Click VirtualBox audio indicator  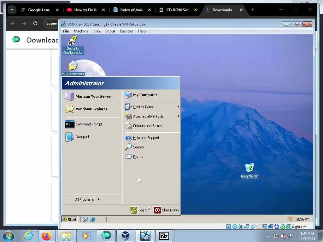coord(241,227)
